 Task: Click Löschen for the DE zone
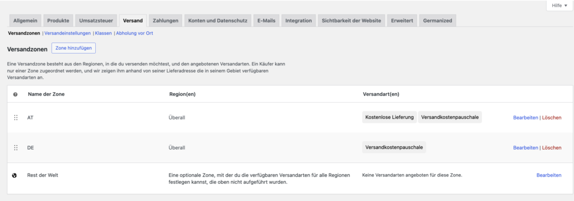tap(552, 148)
